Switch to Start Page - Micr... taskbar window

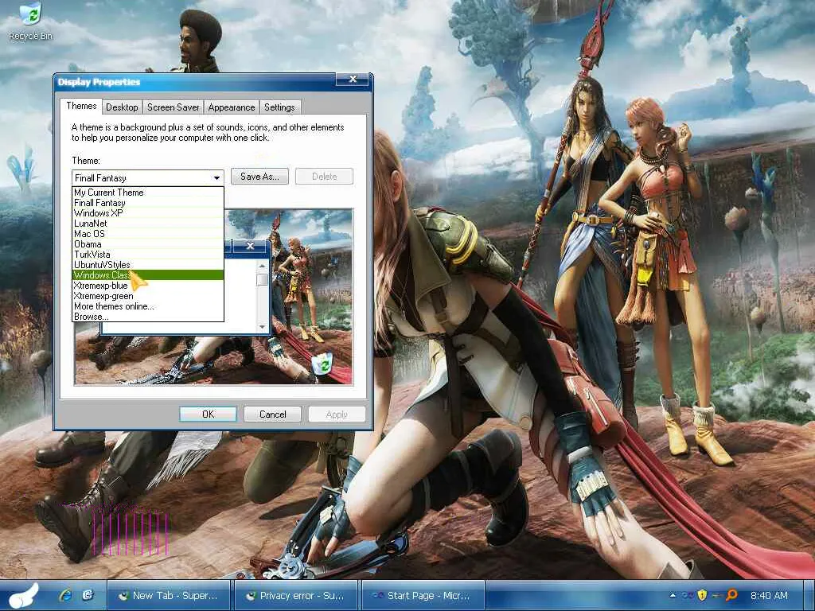[x=423, y=596]
